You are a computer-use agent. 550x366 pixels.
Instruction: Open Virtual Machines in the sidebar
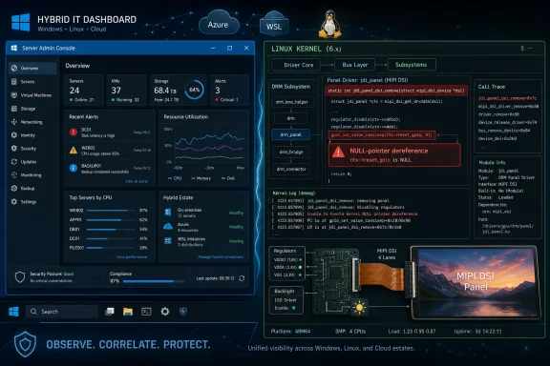pos(32,95)
